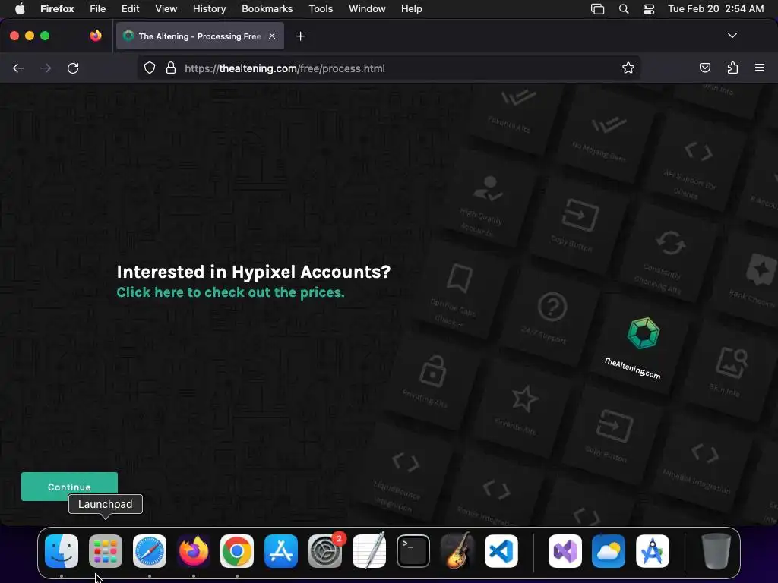The height and width of the screenshot is (583, 778).
Task: Launch Visual Studio Code from dock
Action: (501, 551)
